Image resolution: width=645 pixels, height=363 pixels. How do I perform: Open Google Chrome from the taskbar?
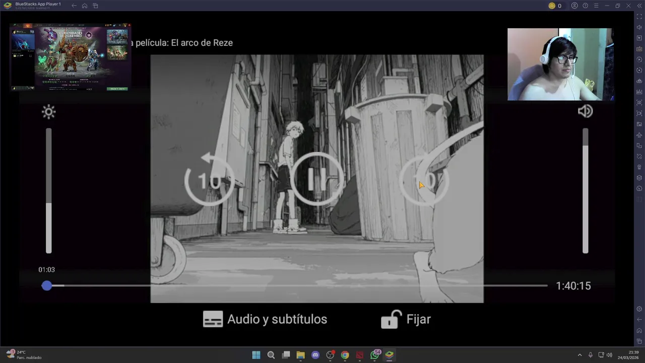point(345,355)
